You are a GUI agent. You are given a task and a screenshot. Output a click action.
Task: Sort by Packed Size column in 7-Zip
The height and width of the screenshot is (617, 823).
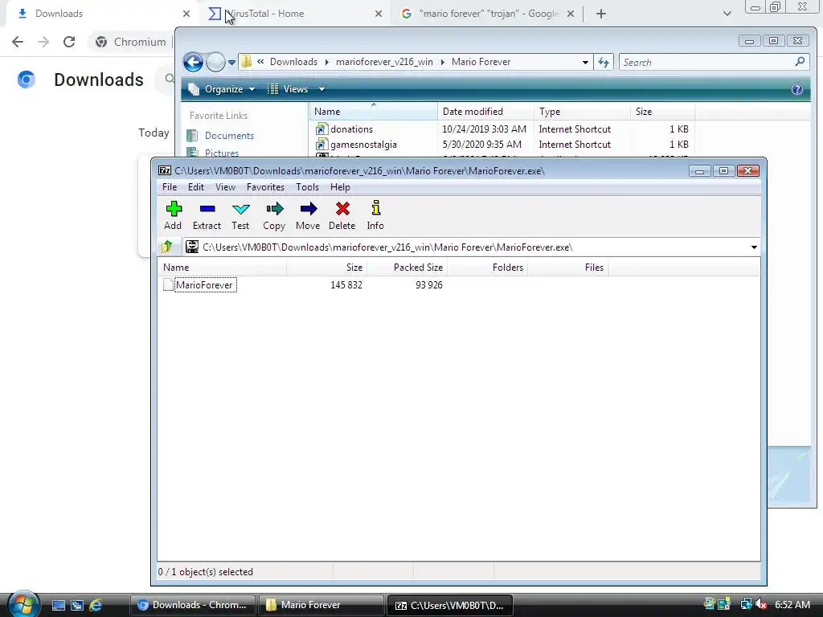(x=407, y=268)
